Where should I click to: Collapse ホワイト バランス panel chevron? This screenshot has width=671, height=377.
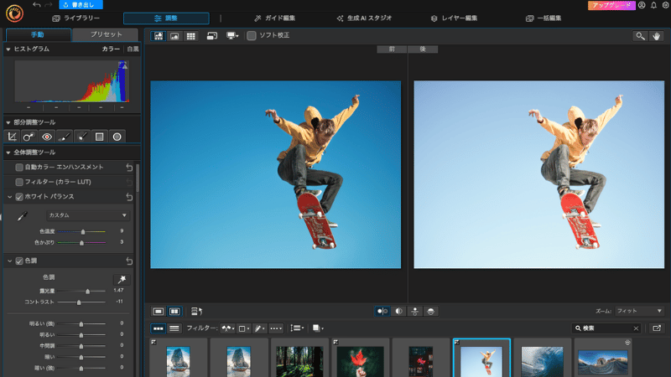click(x=9, y=197)
